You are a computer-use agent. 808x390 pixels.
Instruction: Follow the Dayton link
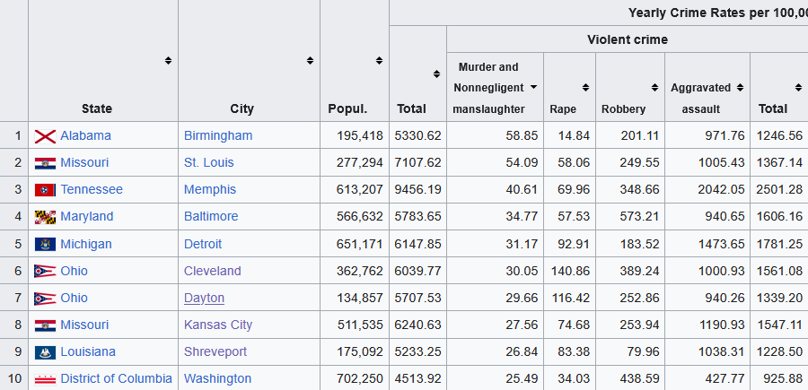click(204, 298)
